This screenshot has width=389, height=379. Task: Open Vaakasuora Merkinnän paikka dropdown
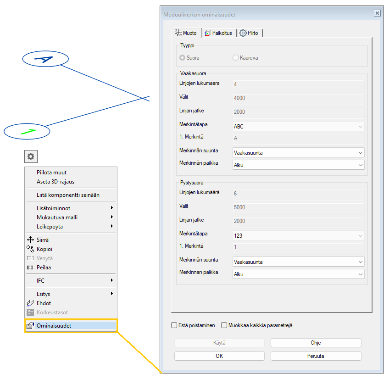coord(299,165)
